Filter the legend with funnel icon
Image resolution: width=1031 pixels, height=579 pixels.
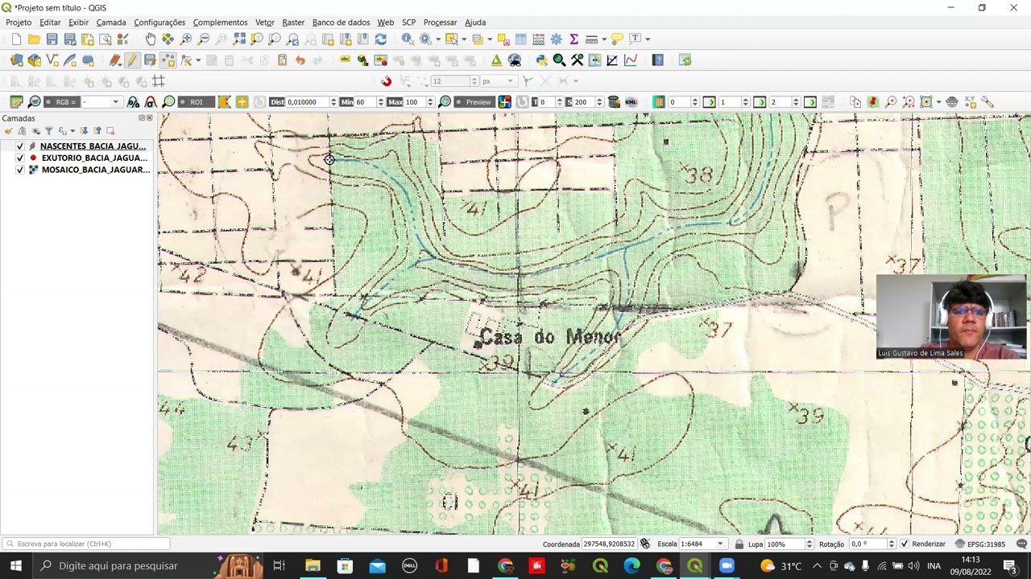pos(48,130)
